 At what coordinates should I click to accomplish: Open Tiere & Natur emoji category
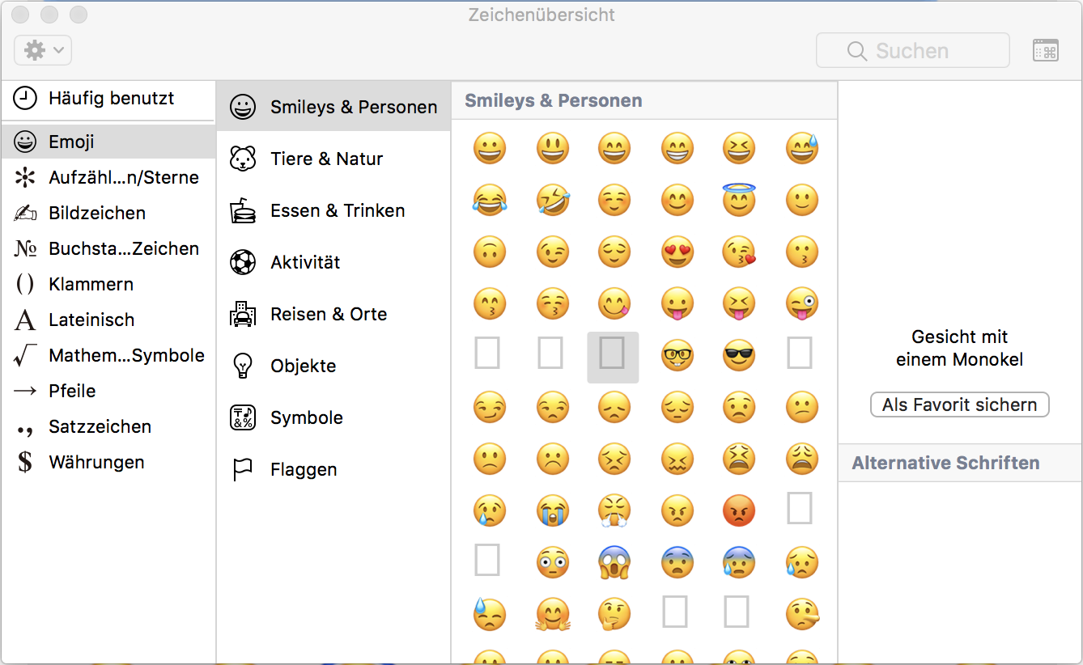pos(326,159)
